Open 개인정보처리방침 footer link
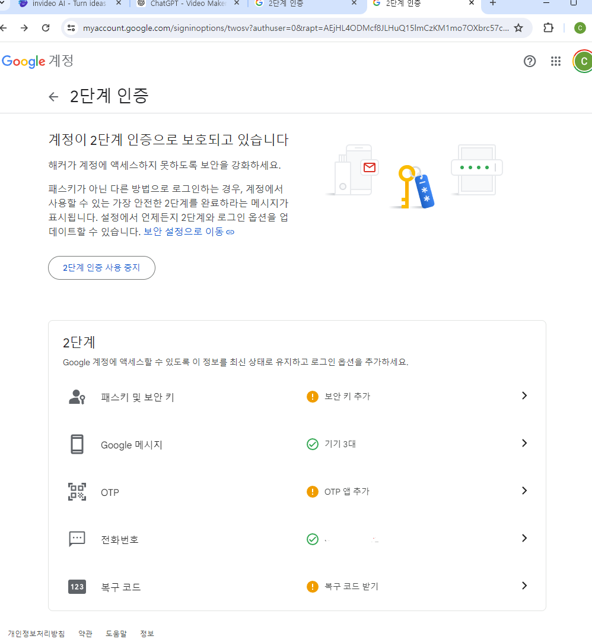The height and width of the screenshot is (639, 592). [x=36, y=634]
